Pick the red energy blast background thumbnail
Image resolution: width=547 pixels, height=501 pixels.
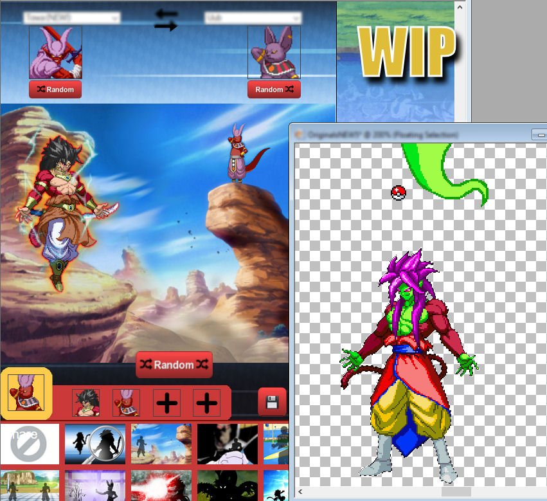tap(161, 486)
